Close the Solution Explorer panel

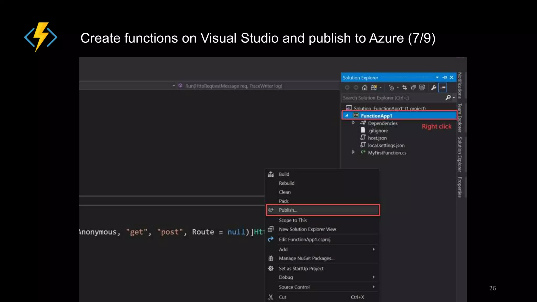pos(452,77)
